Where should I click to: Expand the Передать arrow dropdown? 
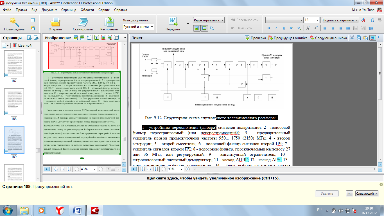pos(188,24)
